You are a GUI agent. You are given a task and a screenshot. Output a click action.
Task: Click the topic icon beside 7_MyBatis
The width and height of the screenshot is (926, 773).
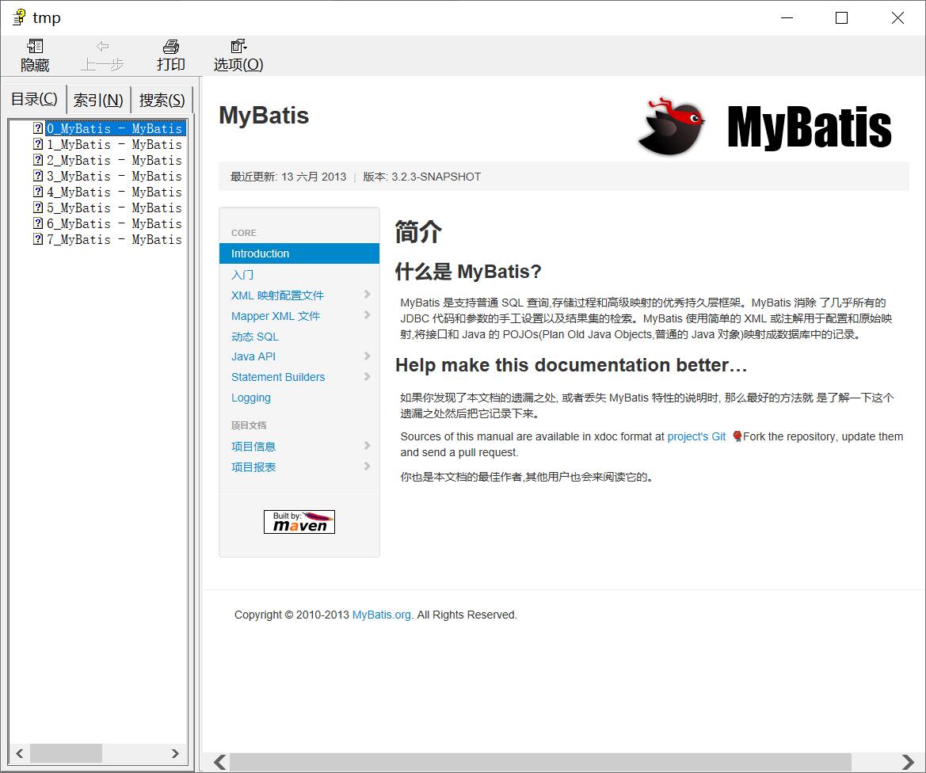click(x=38, y=239)
